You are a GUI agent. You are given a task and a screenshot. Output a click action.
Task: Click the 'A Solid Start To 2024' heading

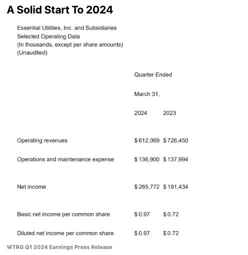60,10
